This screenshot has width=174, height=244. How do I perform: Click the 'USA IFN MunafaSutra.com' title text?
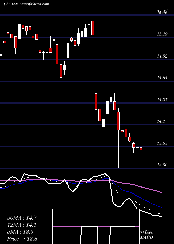26,4
